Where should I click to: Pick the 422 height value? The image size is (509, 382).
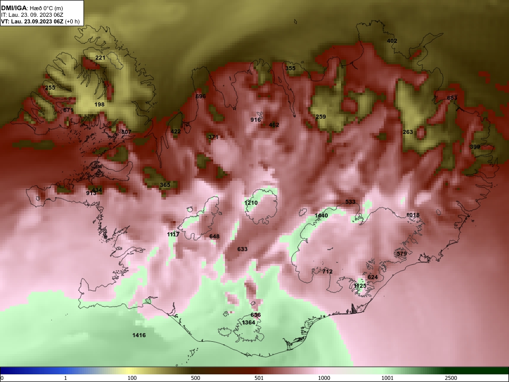point(176,131)
